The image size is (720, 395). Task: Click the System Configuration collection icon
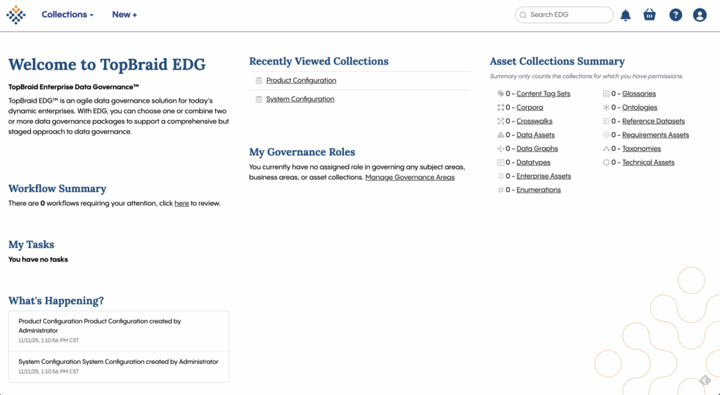coord(259,99)
